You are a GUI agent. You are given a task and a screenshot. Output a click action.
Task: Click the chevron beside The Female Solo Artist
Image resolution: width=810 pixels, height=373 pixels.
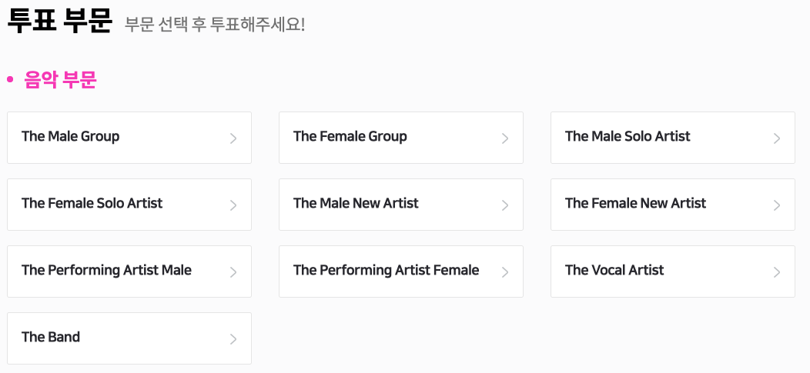(x=233, y=205)
